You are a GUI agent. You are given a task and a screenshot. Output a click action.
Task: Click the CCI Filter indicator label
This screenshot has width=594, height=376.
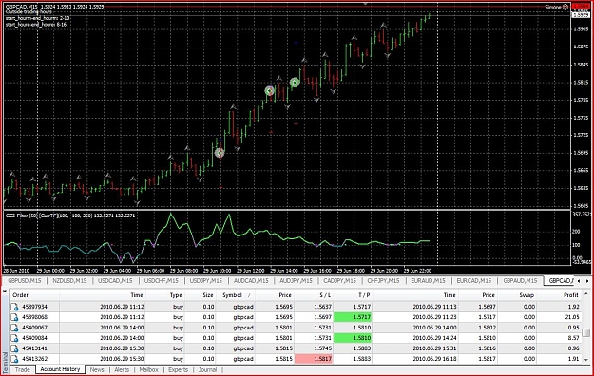(70, 216)
